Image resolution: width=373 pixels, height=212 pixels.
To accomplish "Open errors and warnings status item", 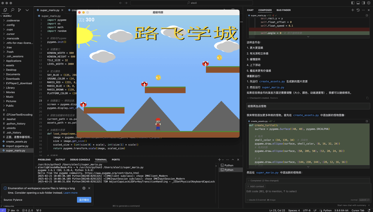I will (x=28, y=210).
